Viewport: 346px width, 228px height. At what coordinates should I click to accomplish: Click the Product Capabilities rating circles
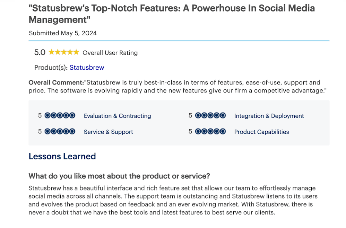tap(210, 132)
